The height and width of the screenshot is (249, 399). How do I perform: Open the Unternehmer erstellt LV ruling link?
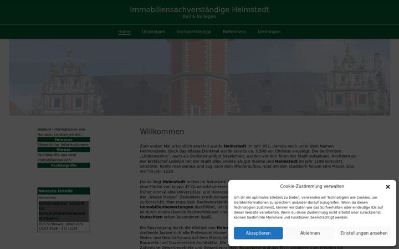pyautogui.click(x=64, y=211)
